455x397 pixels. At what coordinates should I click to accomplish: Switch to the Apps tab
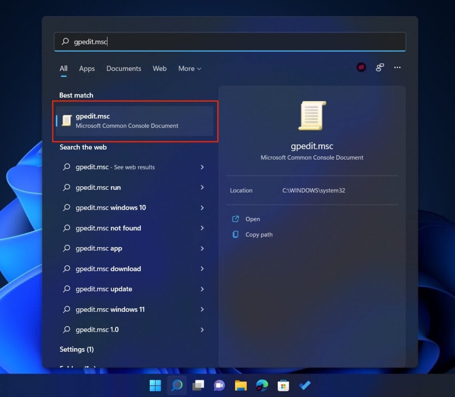87,68
